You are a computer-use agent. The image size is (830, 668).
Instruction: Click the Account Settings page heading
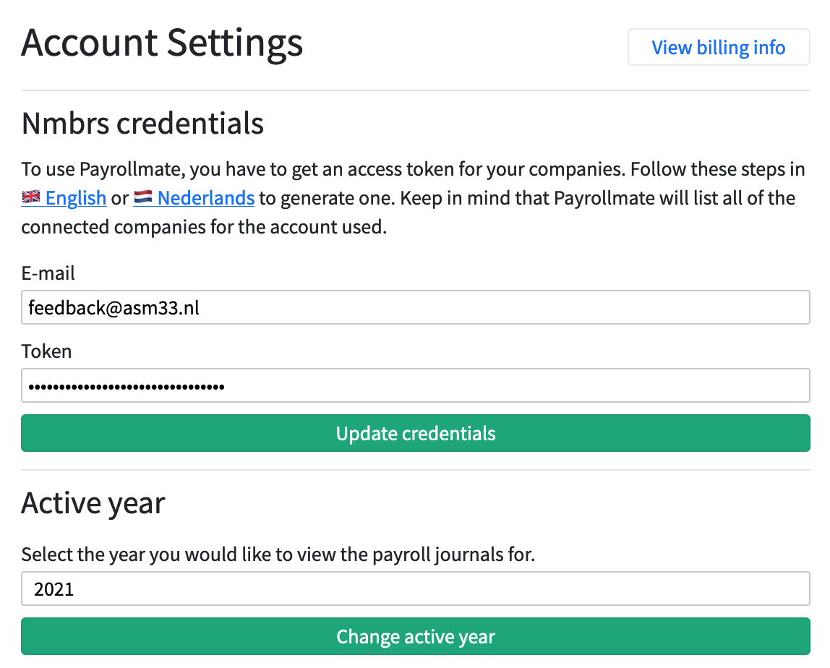click(x=163, y=43)
